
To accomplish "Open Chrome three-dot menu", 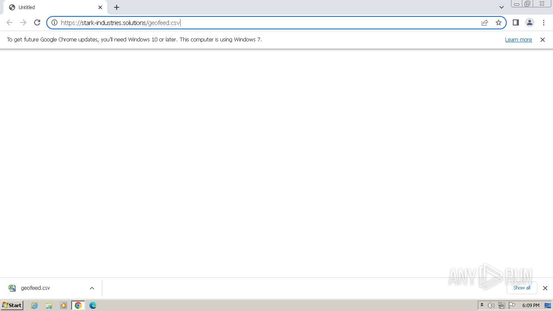I will [x=543, y=22].
